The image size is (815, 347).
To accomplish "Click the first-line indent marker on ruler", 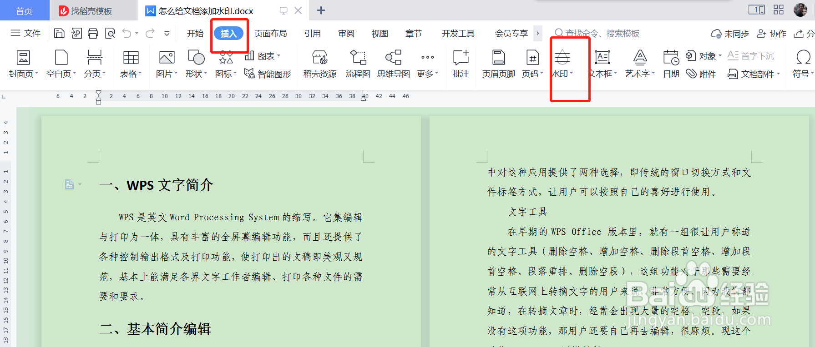I will tap(99, 93).
